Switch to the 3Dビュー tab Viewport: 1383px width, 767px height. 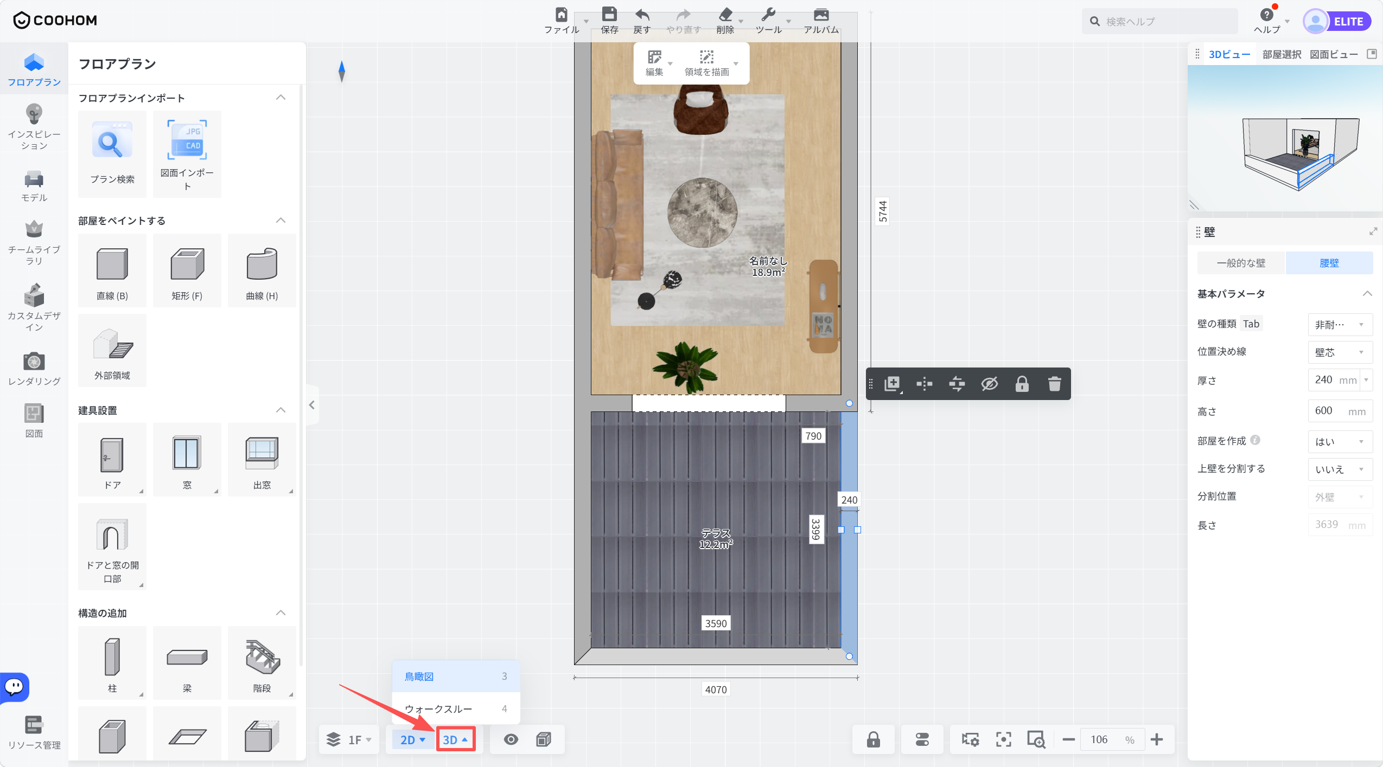coord(1229,54)
